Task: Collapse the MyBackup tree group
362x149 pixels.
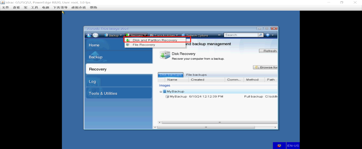Action: pos(161,92)
